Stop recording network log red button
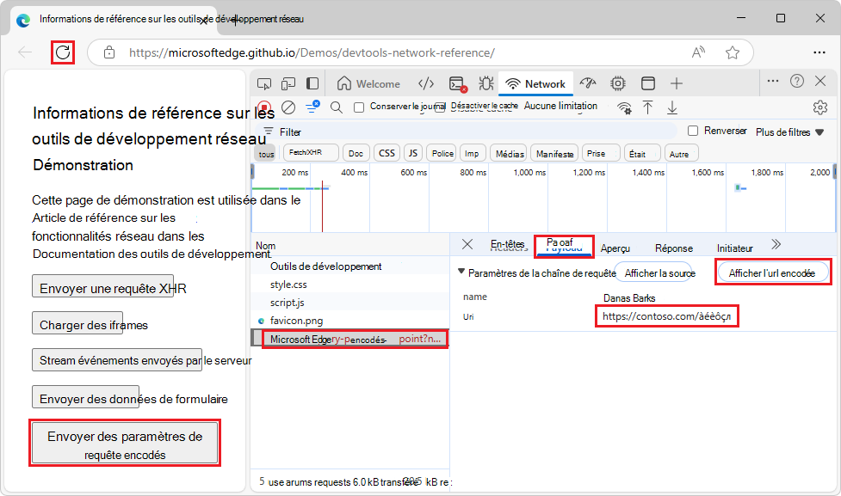The width and height of the screenshot is (841, 496). click(x=264, y=107)
